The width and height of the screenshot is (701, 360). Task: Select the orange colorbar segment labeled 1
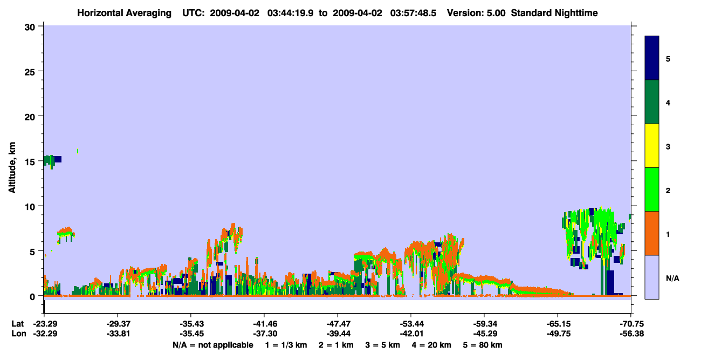pos(652,233)
